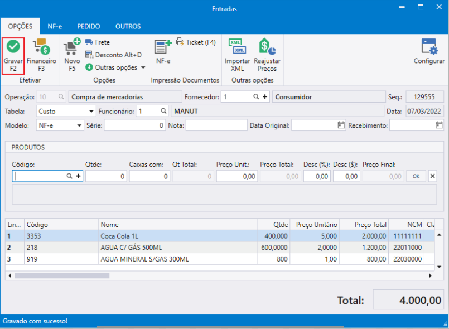Click the Qtde input field
Image resolution: width=449 pixels, height=329 pixels.
pyautogui.click(x=106, y=176)
